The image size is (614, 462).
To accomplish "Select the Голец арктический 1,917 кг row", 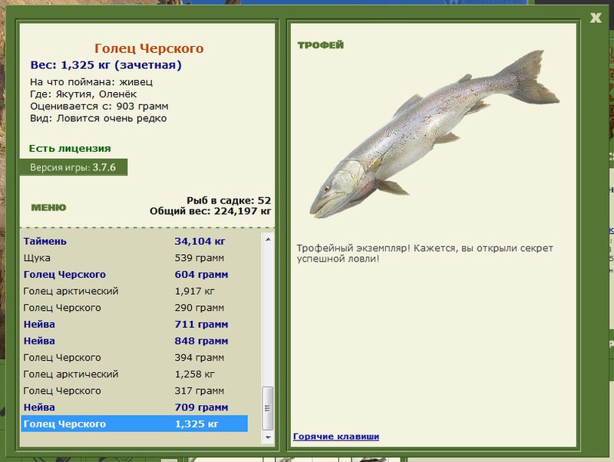I will point(134,291).
